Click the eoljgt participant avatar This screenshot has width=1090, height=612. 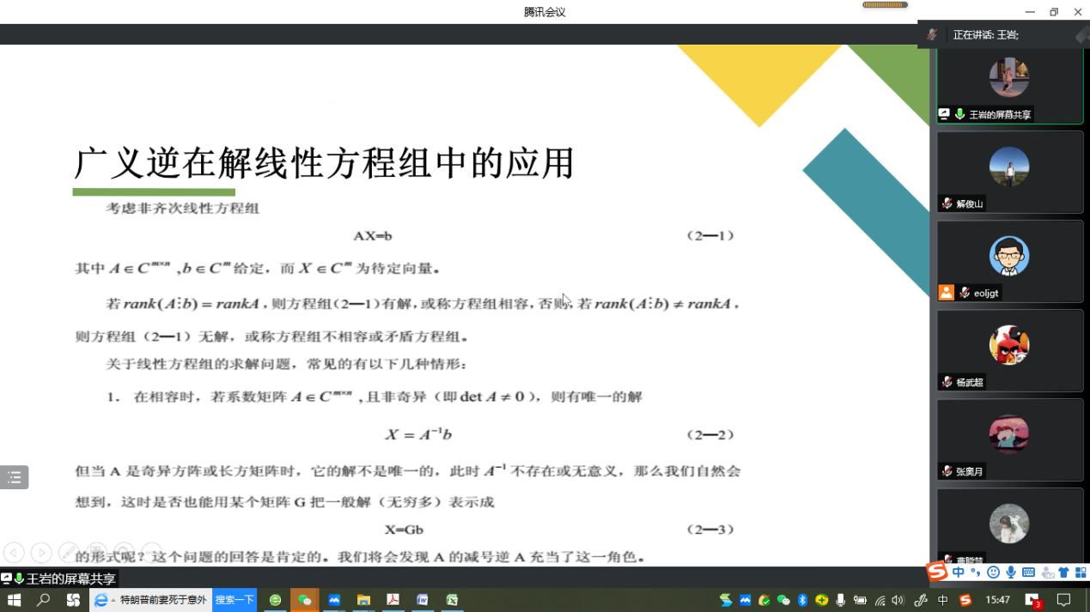(x=1009, y=255)
